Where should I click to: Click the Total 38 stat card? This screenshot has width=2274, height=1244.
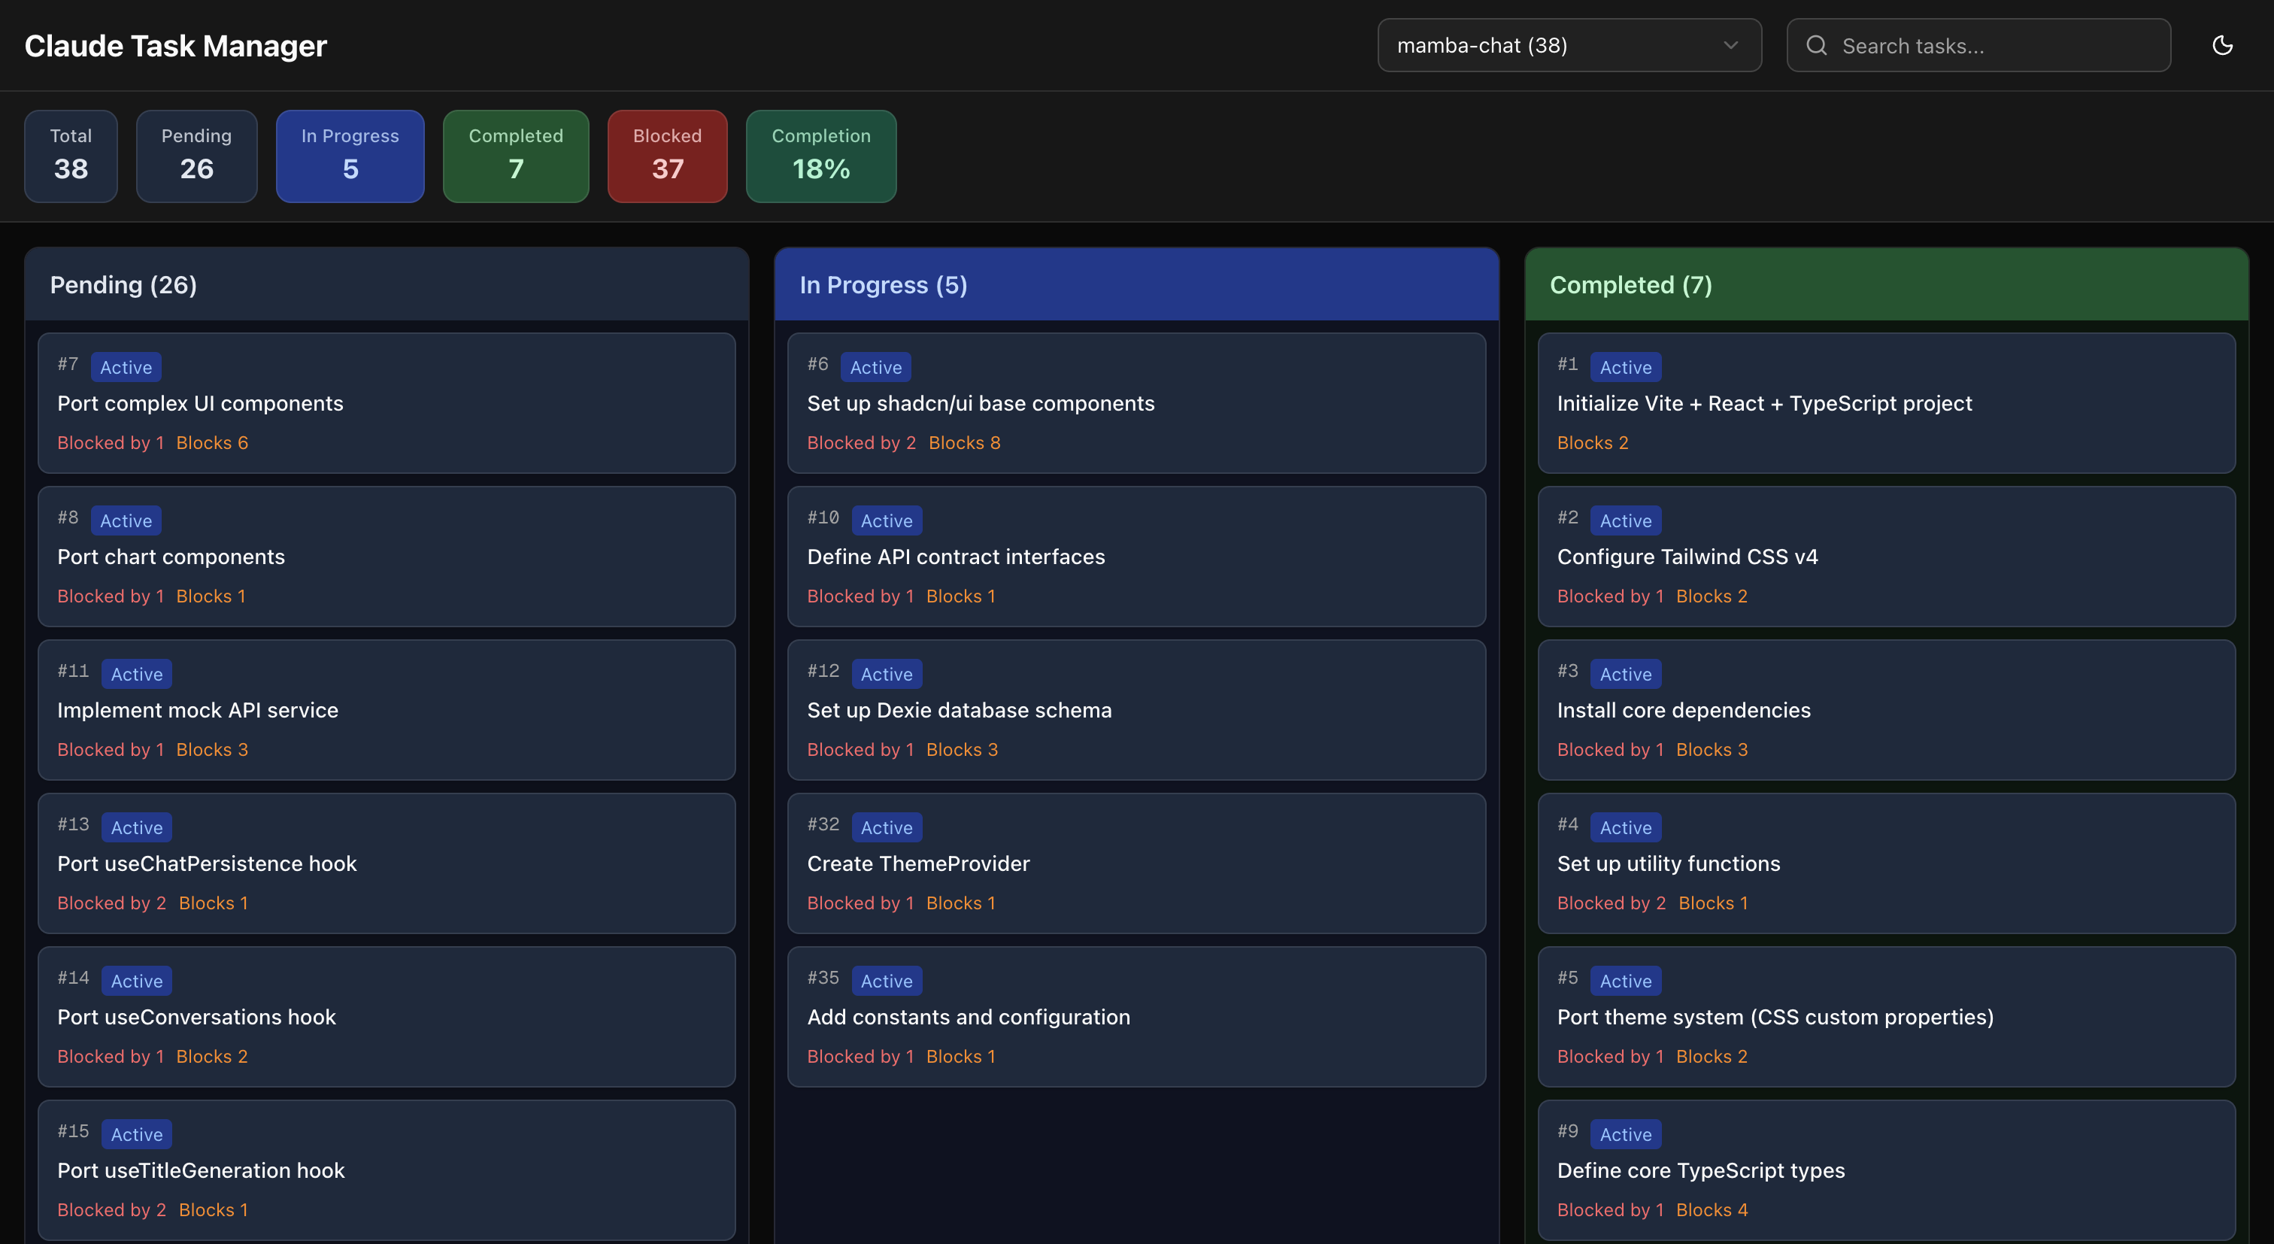(71, 156)
